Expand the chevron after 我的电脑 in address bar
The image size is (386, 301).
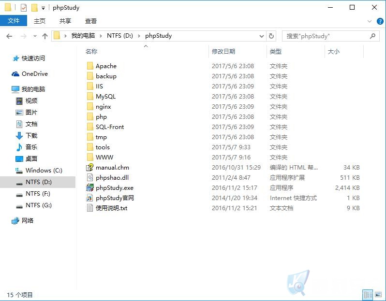(x=101, y=36)
